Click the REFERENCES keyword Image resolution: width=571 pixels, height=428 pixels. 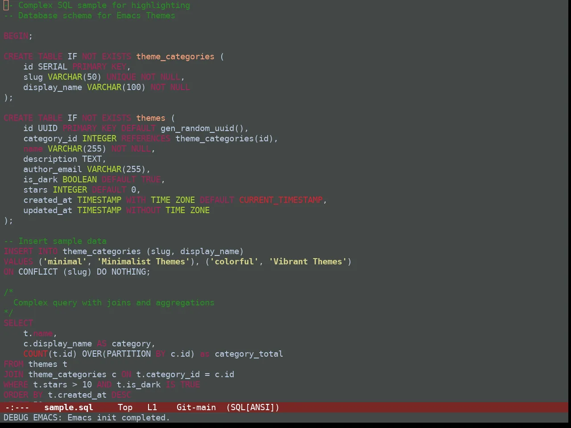click(146, 139)
